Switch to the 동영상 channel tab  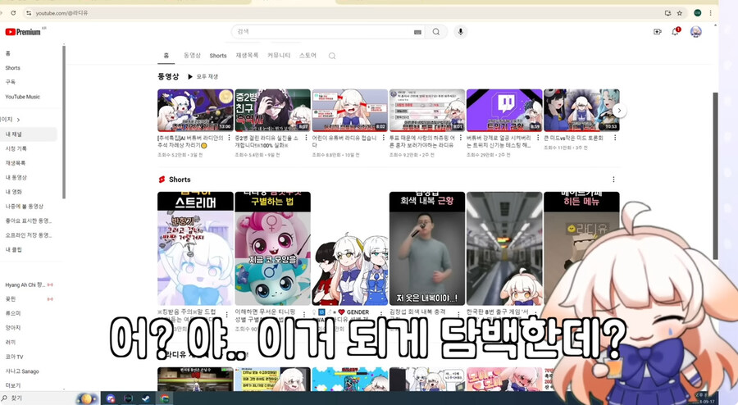(x=192, y=56)
